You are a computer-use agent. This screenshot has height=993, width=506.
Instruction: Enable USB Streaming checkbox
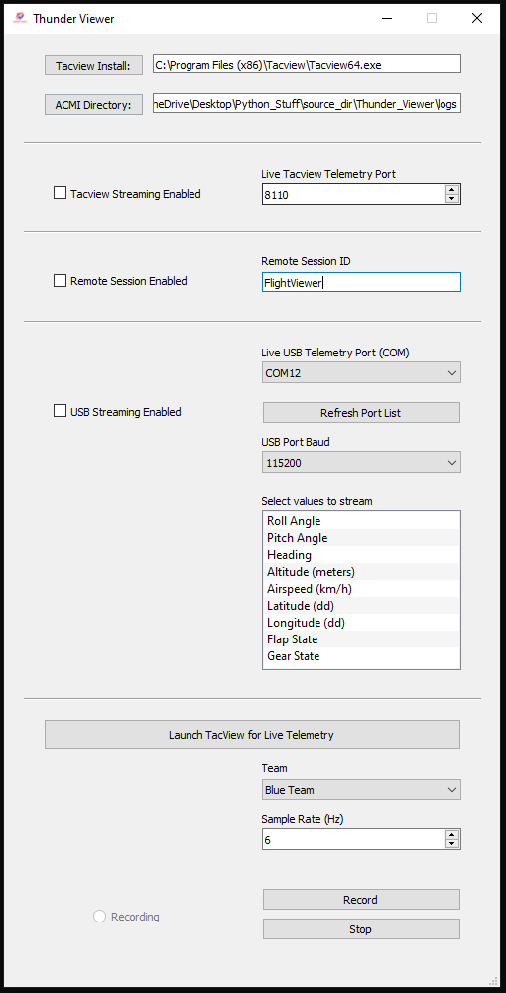(60, 412)
